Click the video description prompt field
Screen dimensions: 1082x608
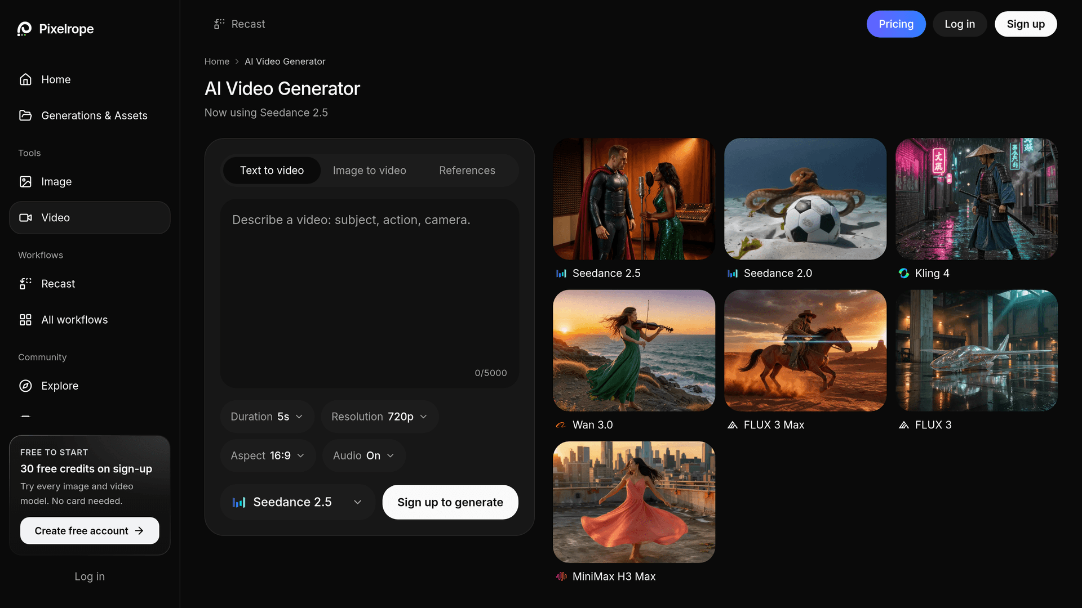tap(370, 293)
